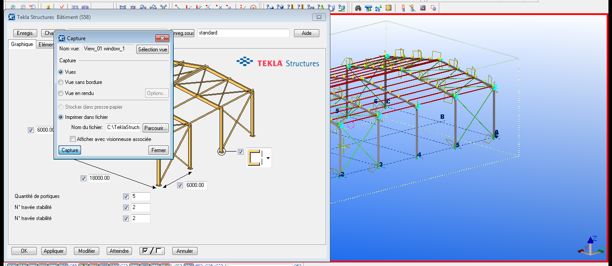Click the Fermer button

click(x=159, y=150)
